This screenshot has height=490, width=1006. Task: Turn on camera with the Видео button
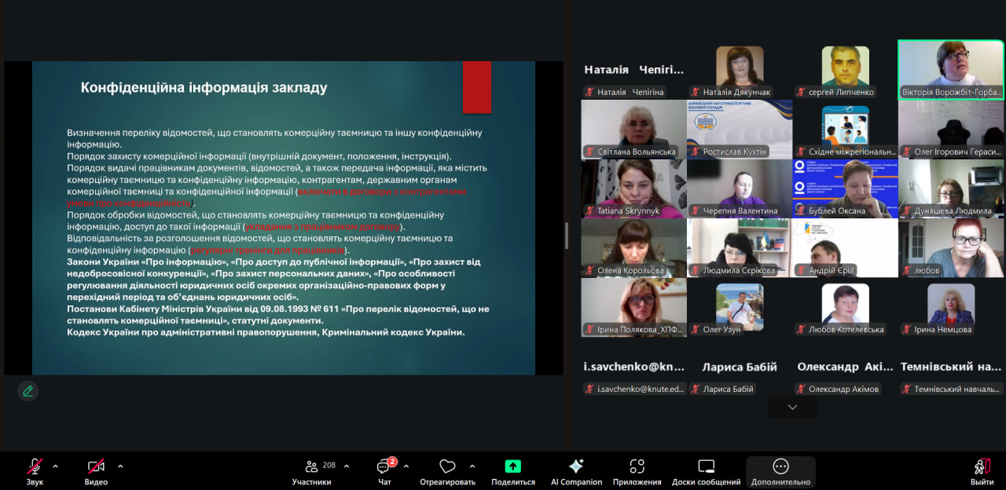(96, 466)
